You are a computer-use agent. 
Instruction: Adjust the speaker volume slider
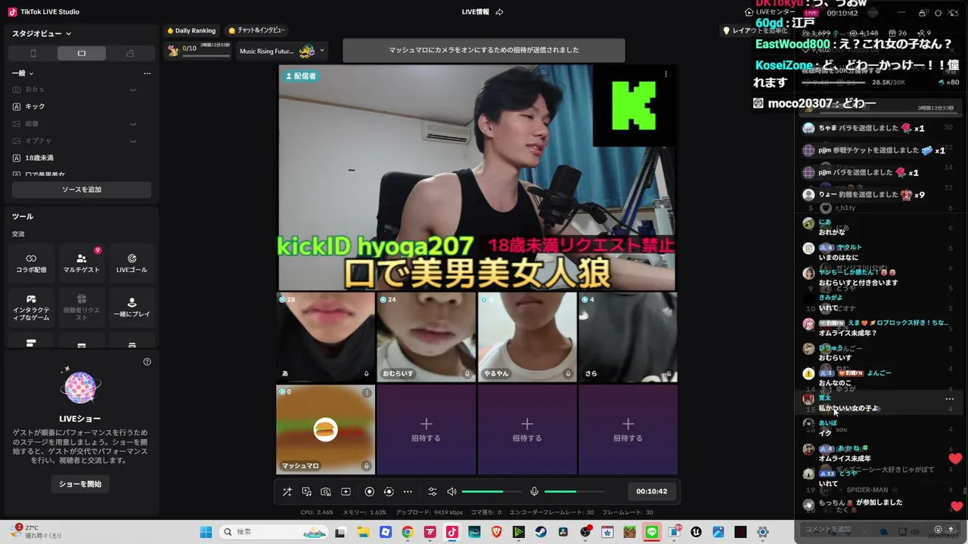click(x=492, y=491)
